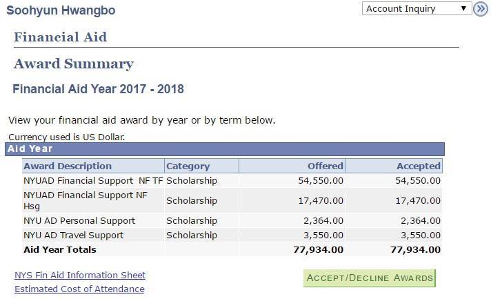The width and height of the screenshot is (491, 308).
Task: Click the Aid Year section header bar
Action: [225, 148]
